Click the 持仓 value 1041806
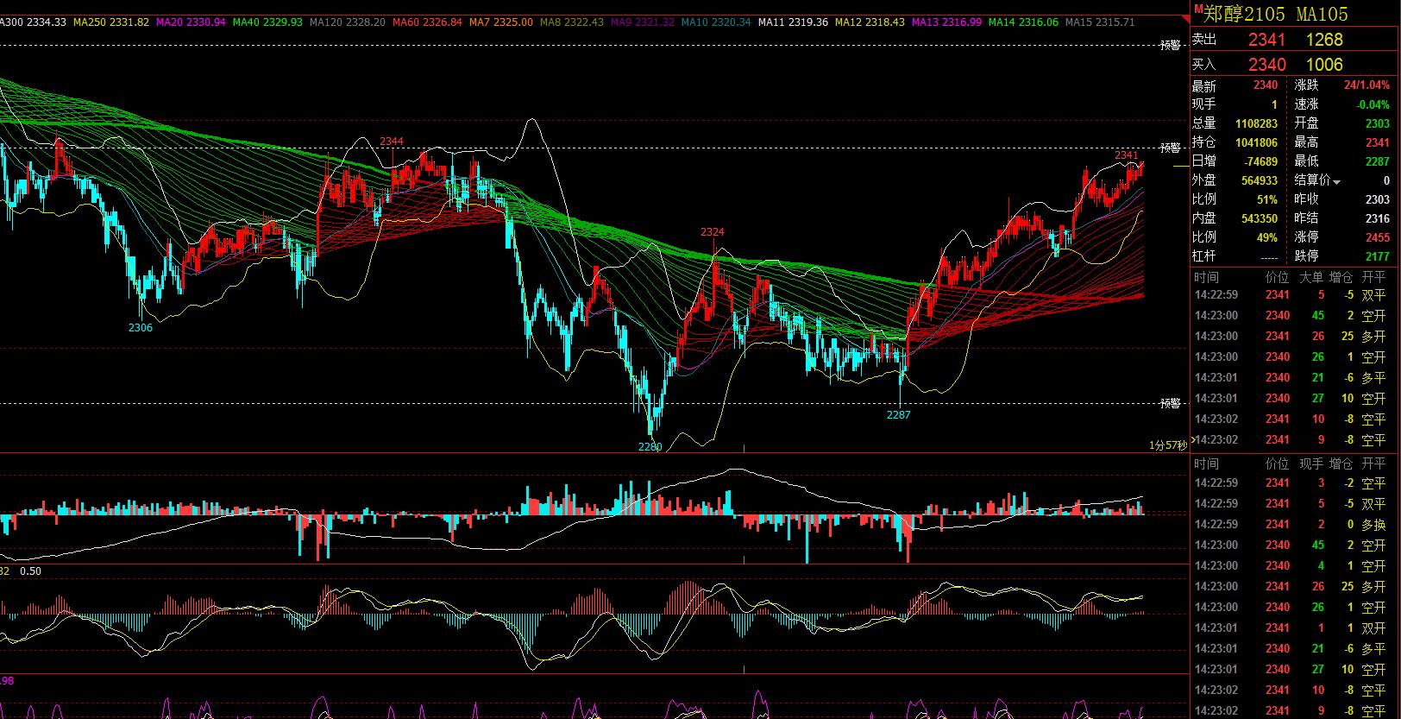 (x=1256, y=142)
